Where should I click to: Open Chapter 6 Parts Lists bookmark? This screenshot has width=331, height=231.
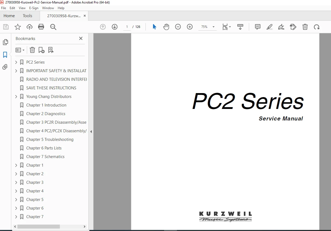coord(44,148)
